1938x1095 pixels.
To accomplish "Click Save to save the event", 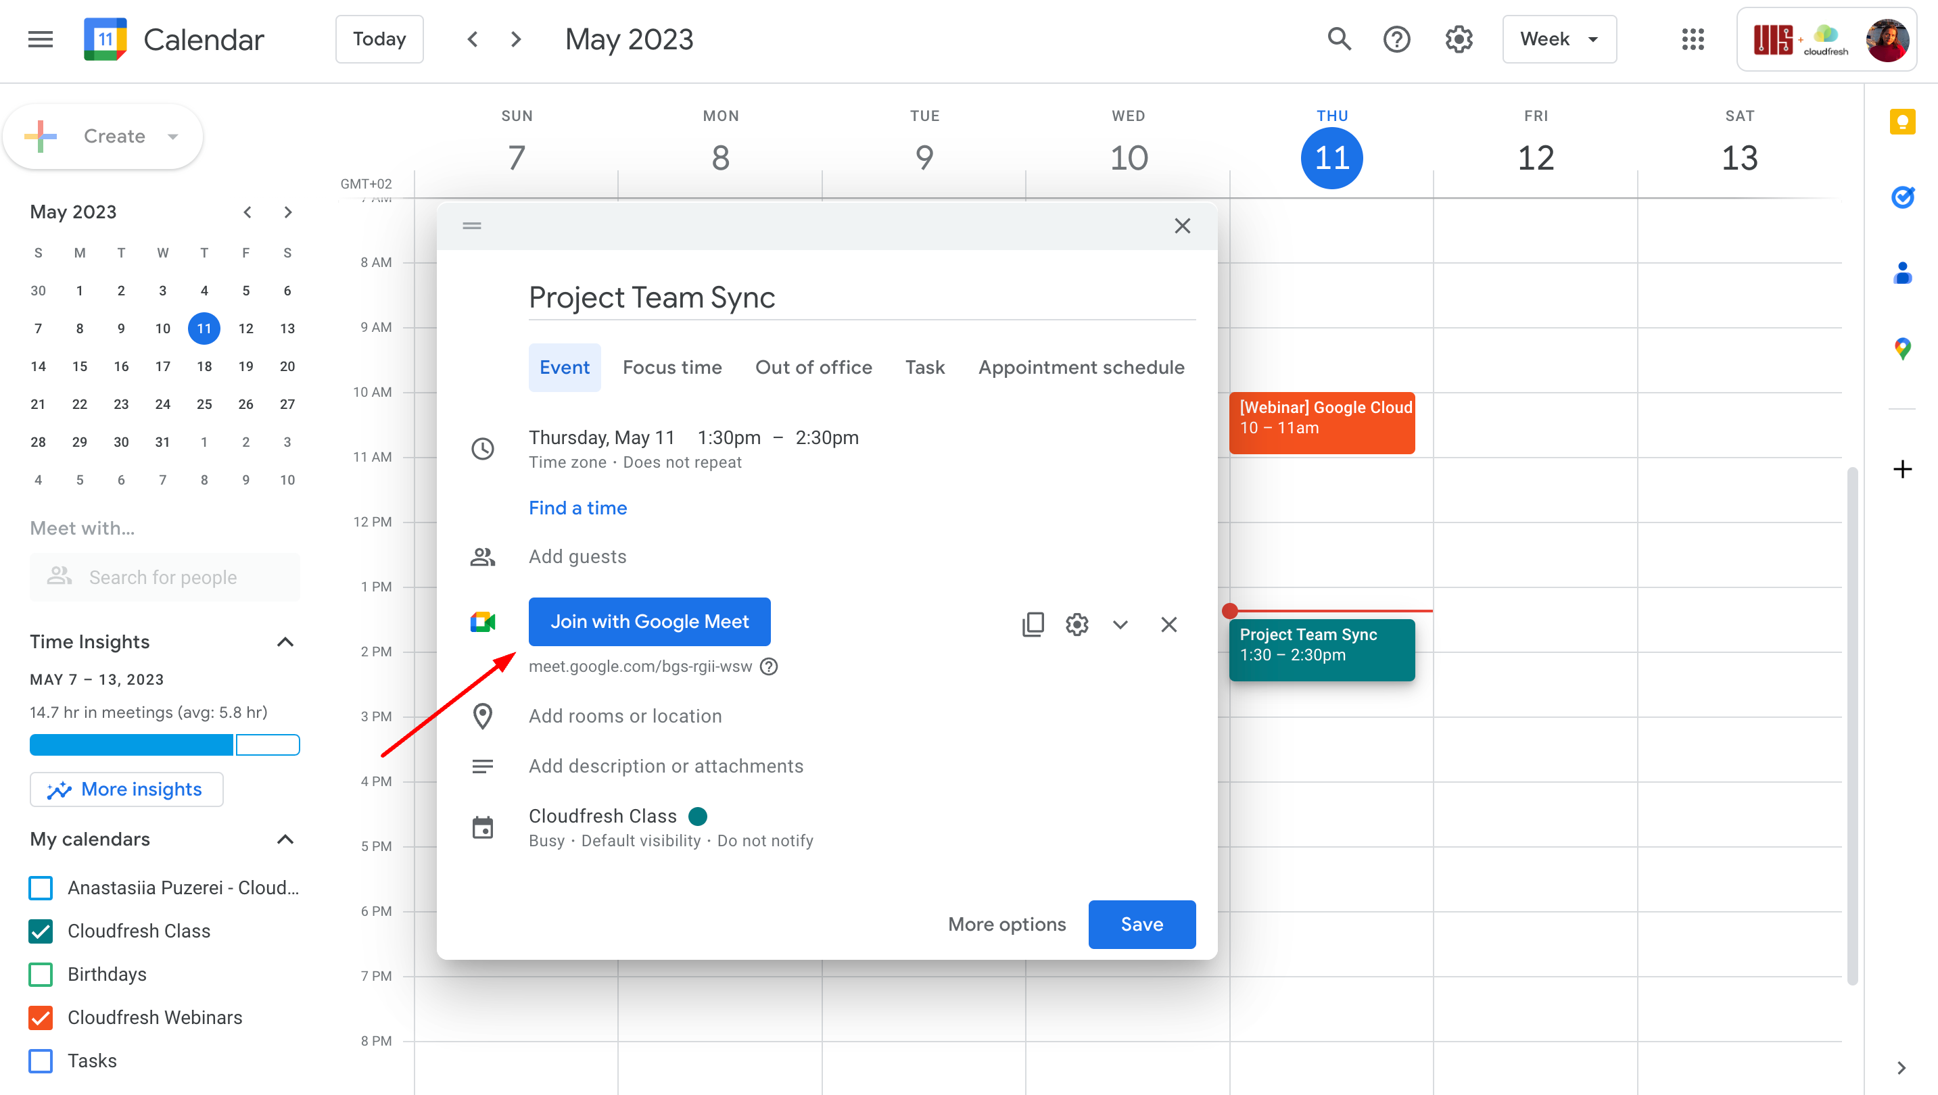I will 1141,923.
